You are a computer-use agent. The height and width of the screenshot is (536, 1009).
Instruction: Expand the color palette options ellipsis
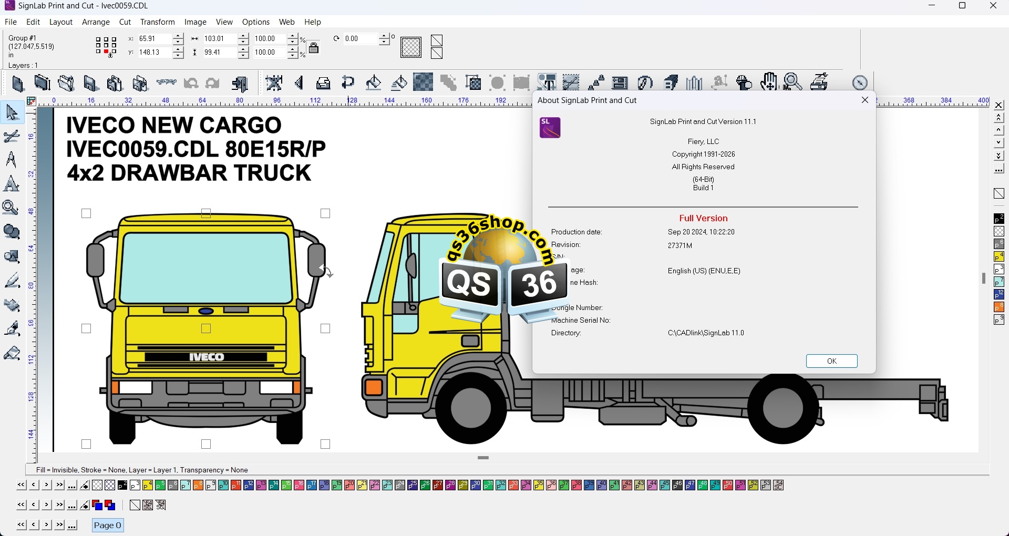click(73, 486)
